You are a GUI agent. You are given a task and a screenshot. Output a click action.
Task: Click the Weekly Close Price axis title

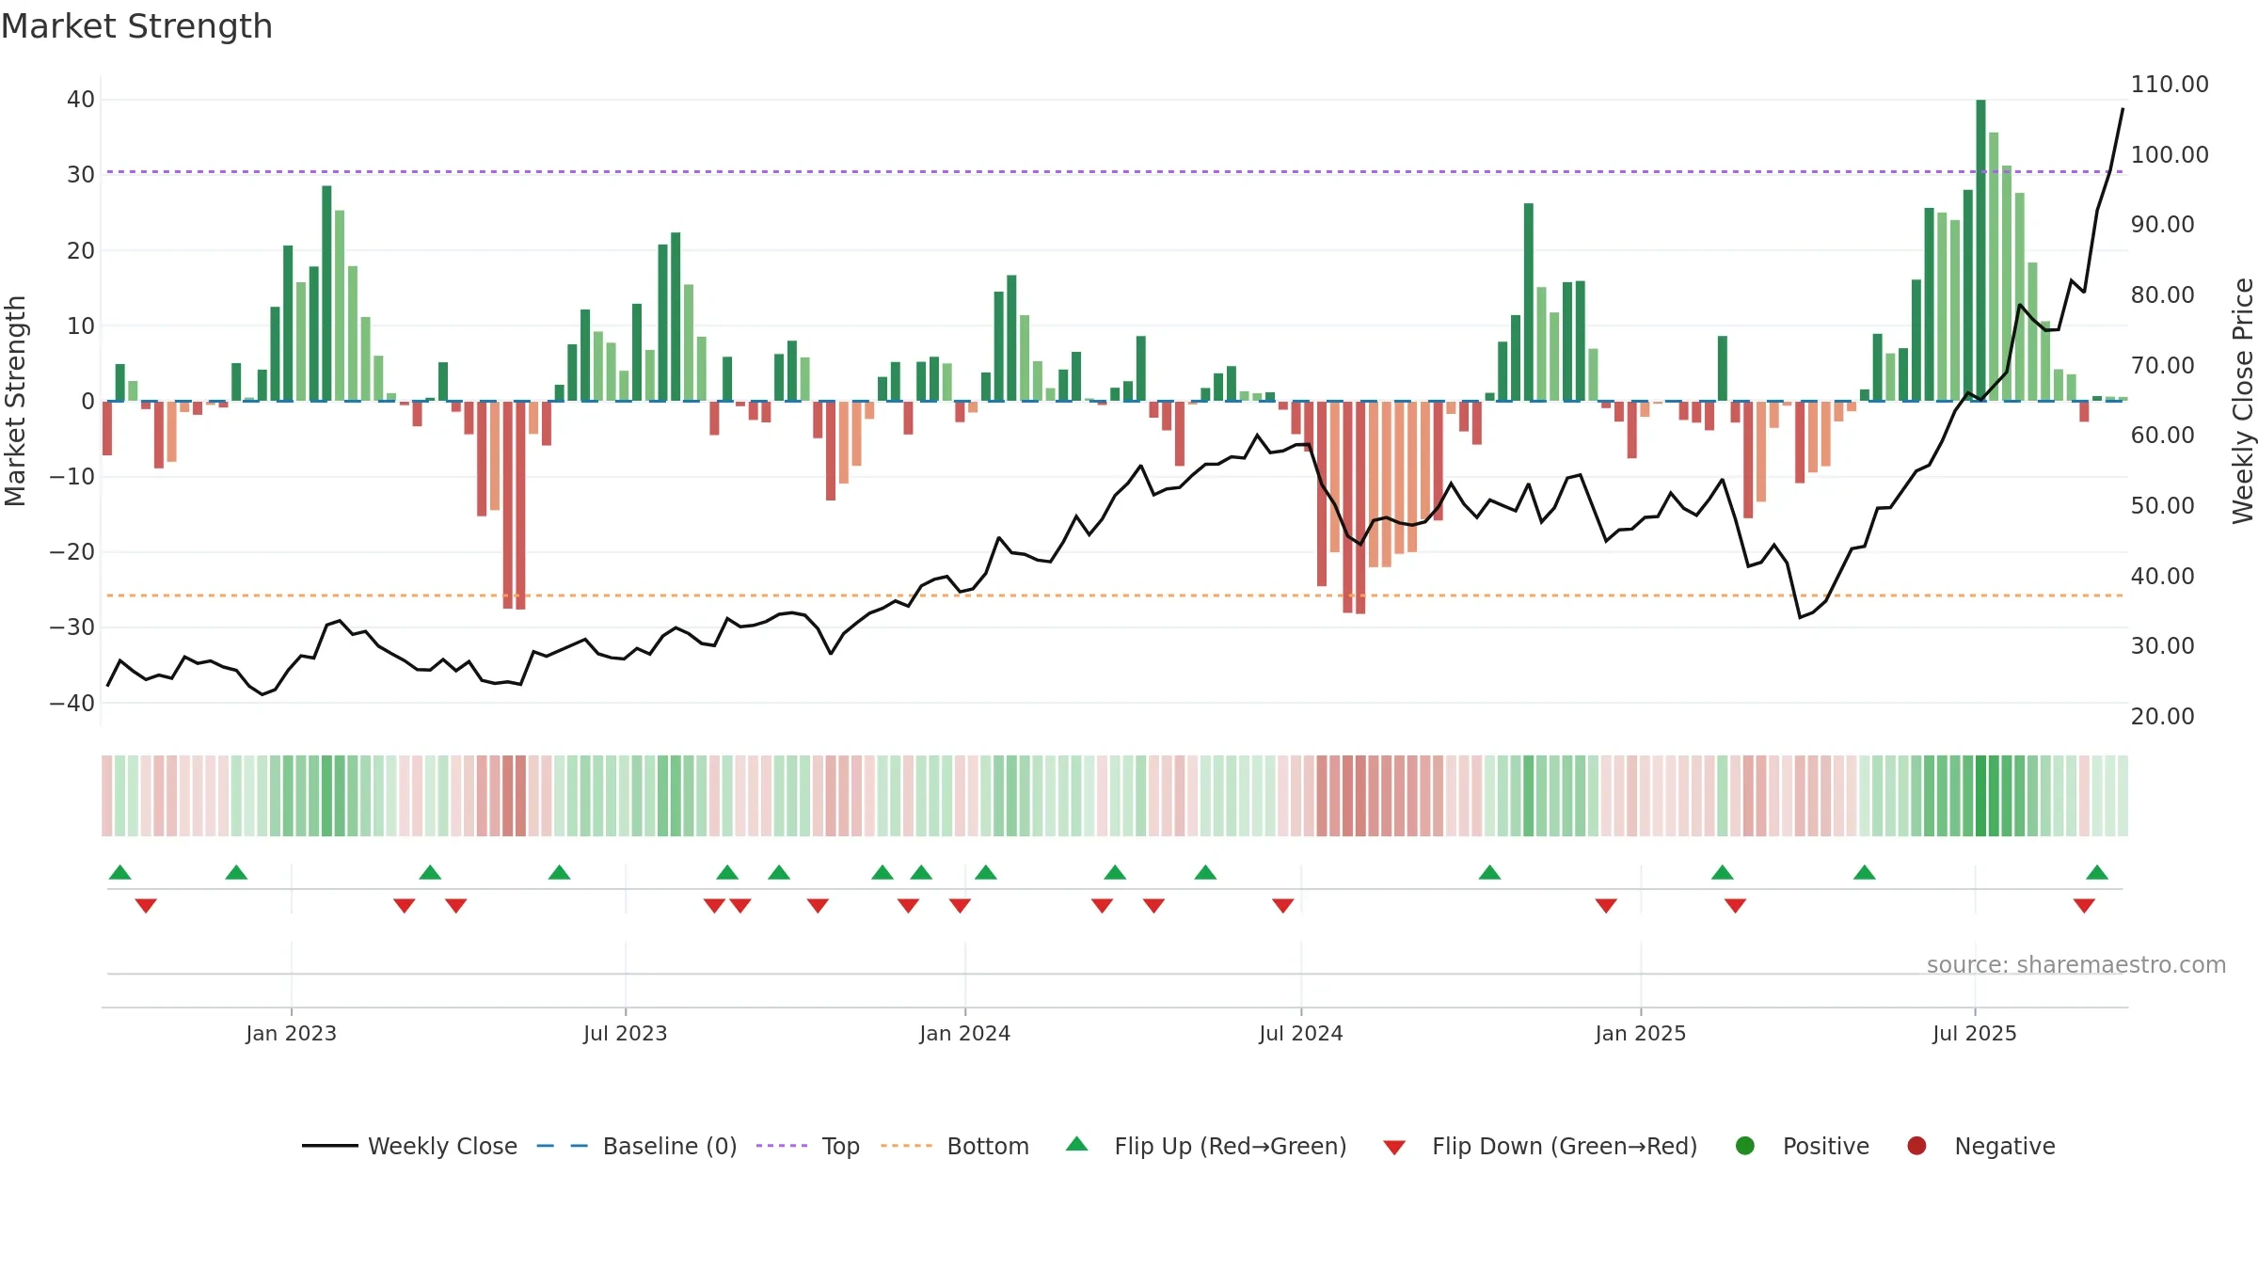[x=2243, y=401]
